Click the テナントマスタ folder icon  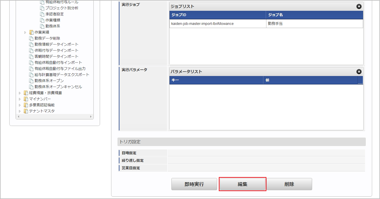26,111
